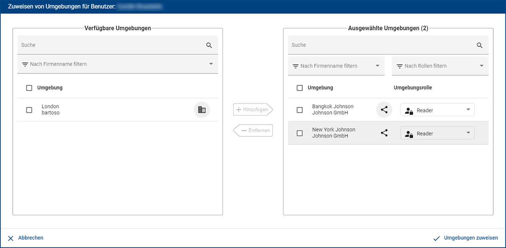Click the share icon for New York Johnson
Screen dimensions: 506x248
[x=384, y=133]
